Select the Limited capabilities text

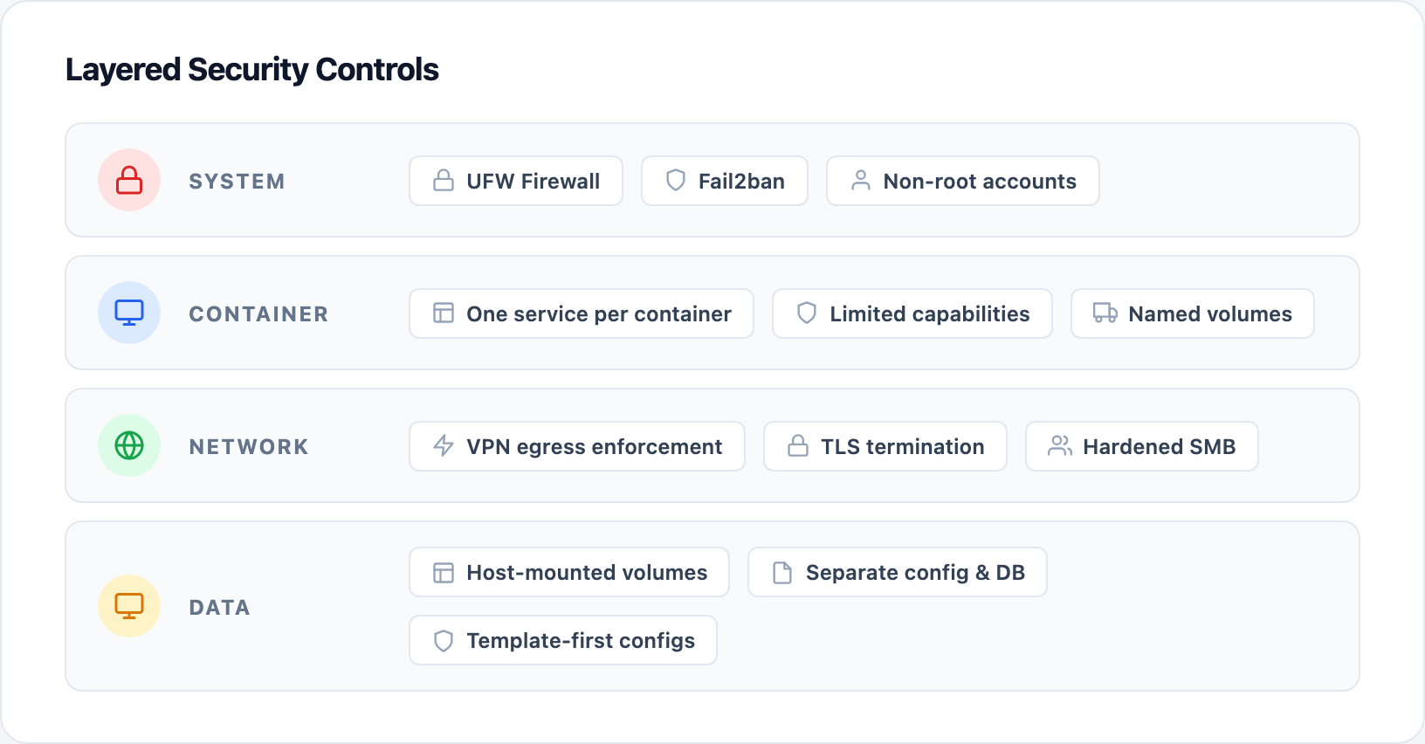(930, 313)
